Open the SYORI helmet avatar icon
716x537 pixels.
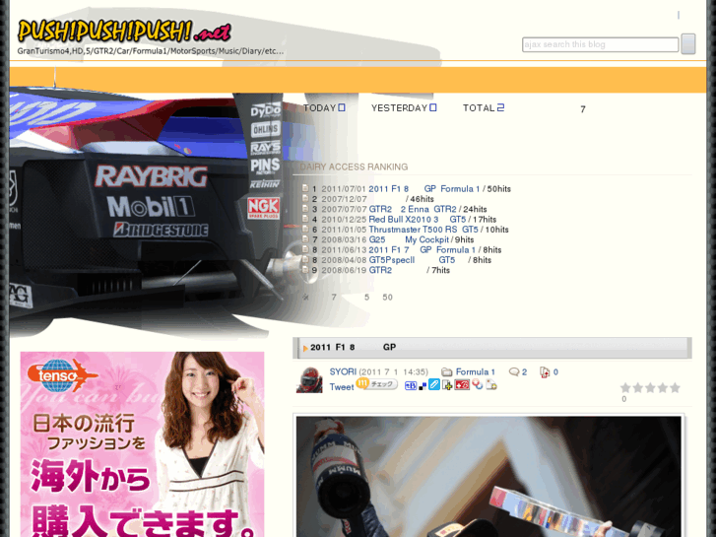tap(309, 379)
